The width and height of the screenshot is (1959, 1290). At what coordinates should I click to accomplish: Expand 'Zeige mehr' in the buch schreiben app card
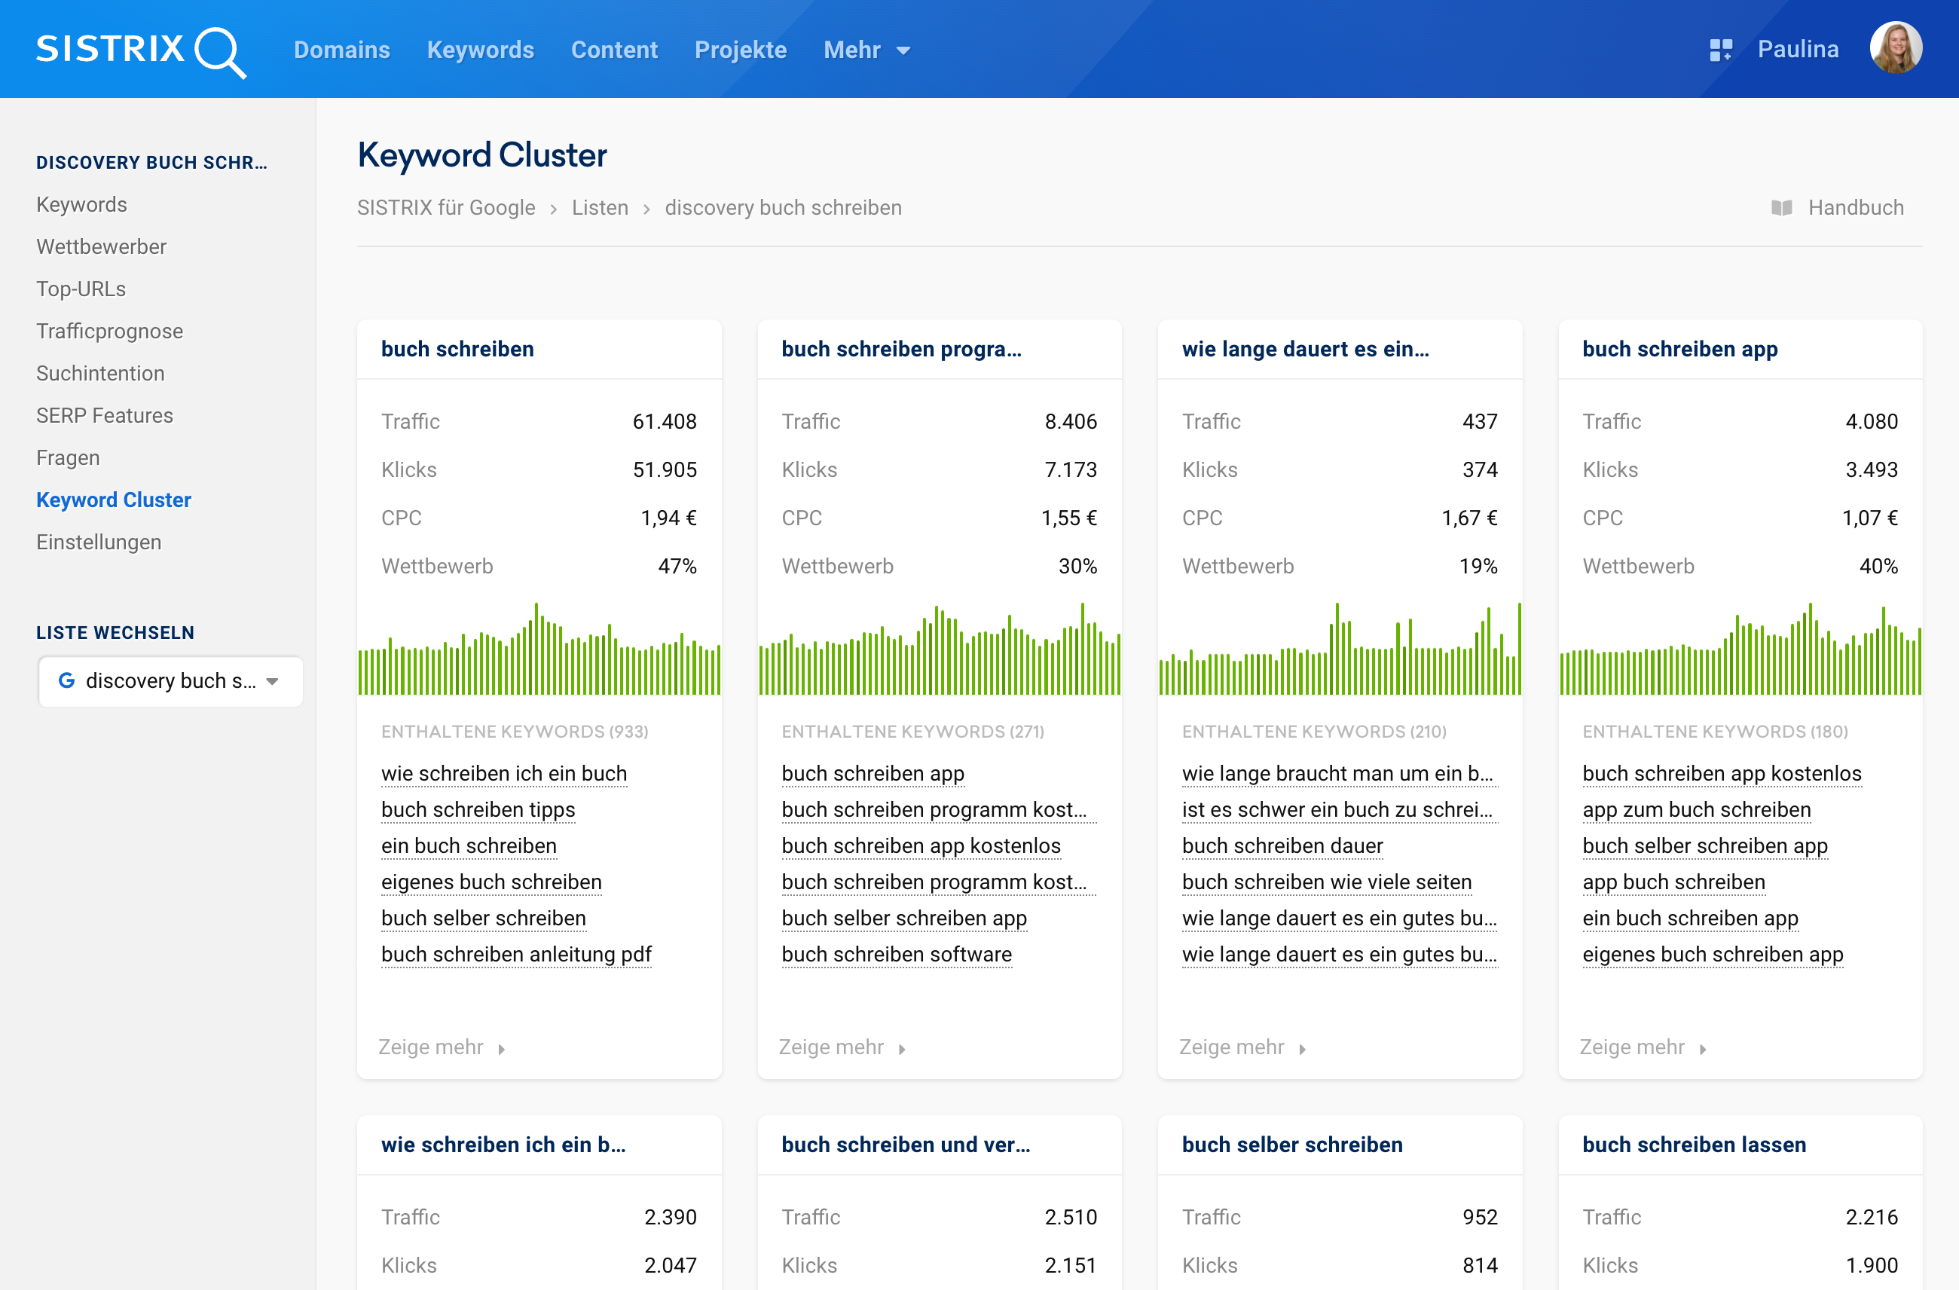[1643, 1047]
